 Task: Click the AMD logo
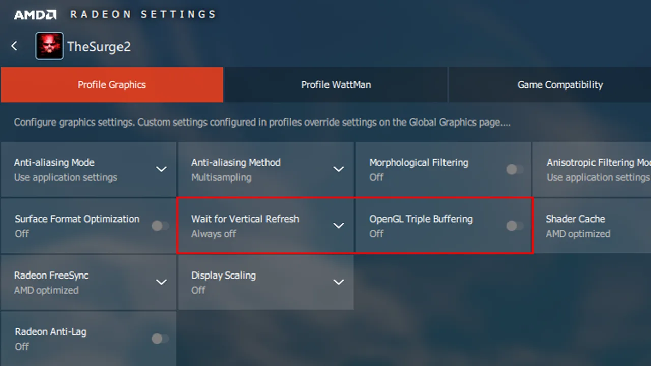(x=35, y=15)
